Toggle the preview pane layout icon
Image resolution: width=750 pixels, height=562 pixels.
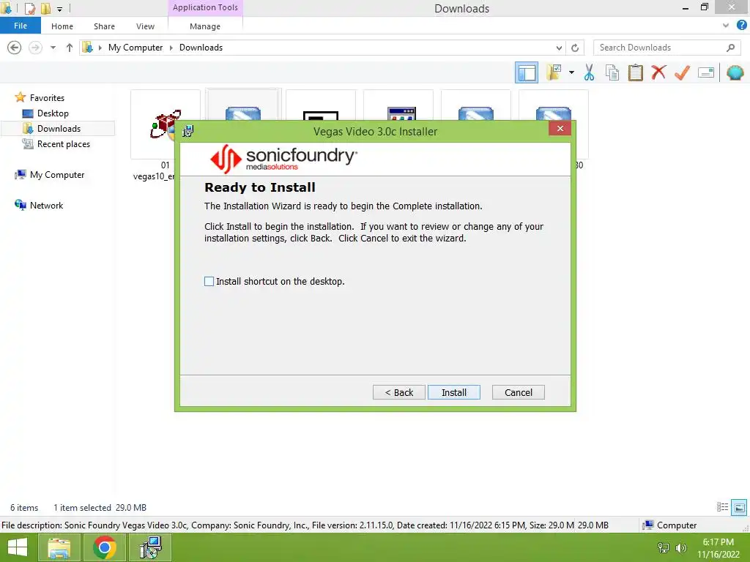(x=526, y=72)
